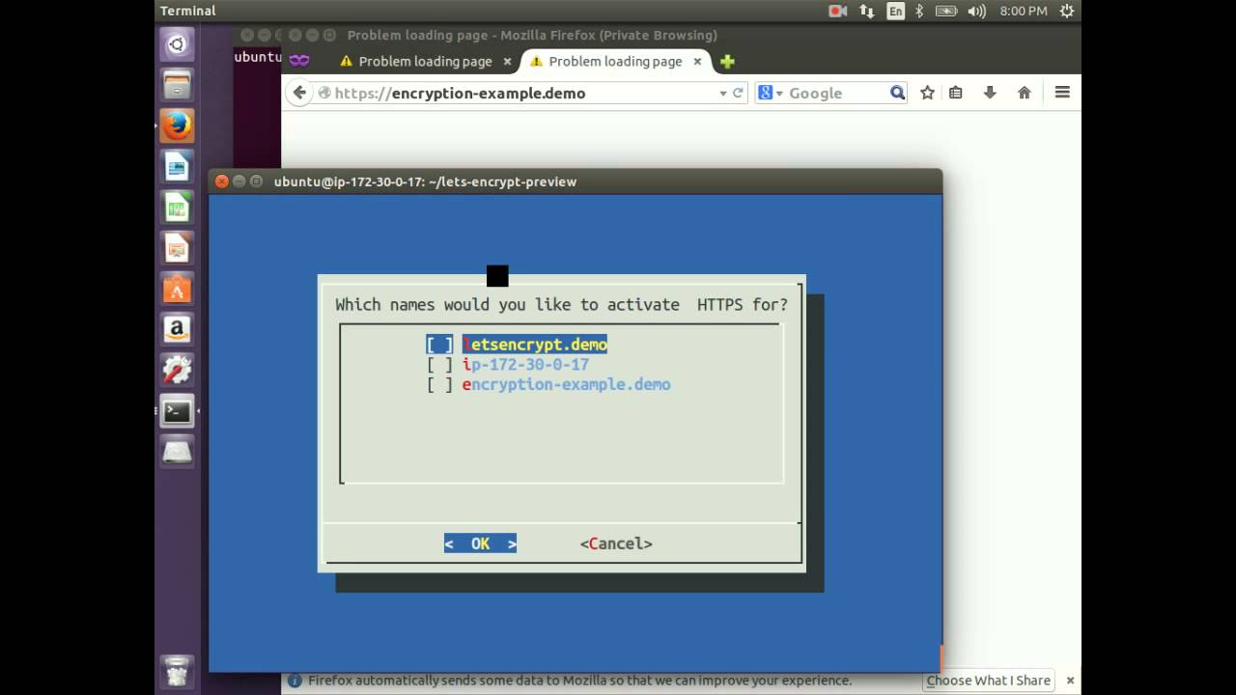Toggle checkbox for ip-172-30-0-17
The height and width of the screenshot is (695, 1236).
pyautogui.click(x=439, y=365)
